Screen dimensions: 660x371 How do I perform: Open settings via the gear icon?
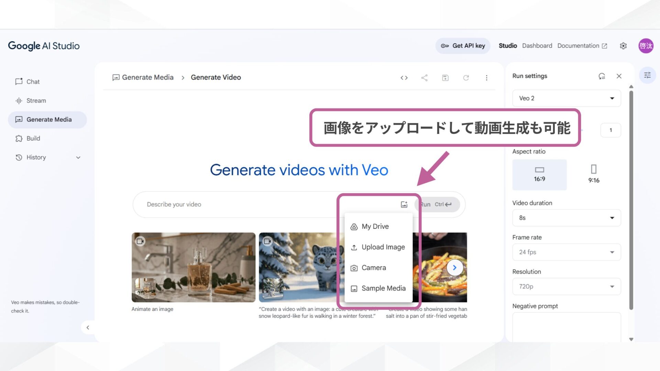tap(623, 46)
